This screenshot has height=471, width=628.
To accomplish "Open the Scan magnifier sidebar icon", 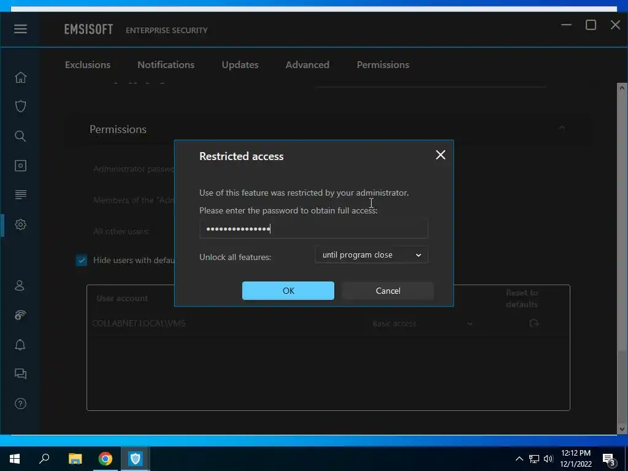I will click(20, 136).
